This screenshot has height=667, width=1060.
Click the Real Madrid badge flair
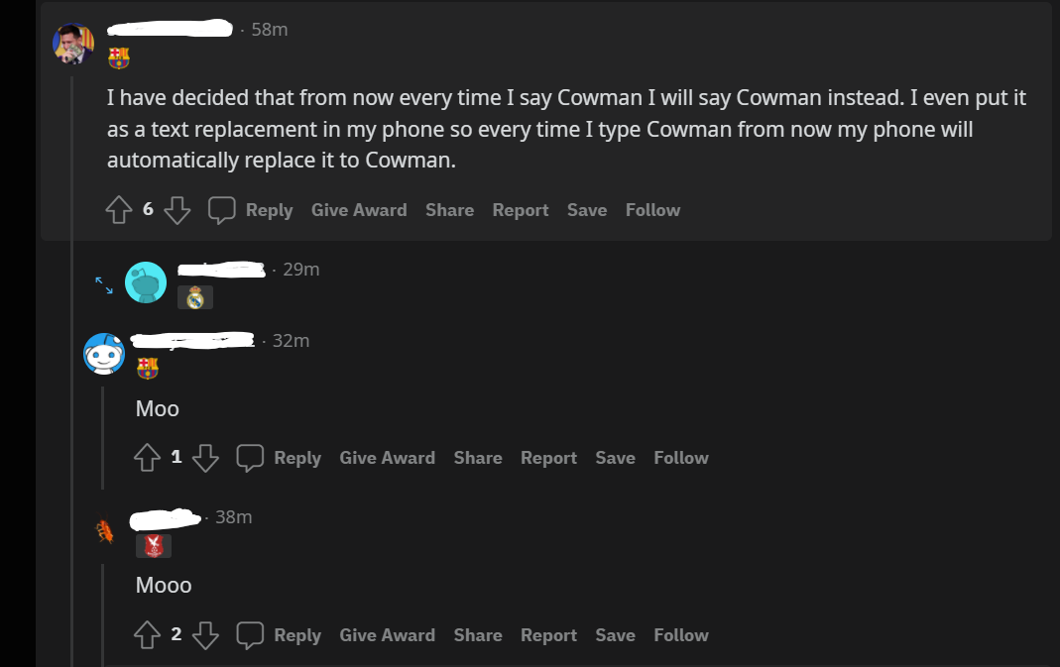[x=195, y=296]
